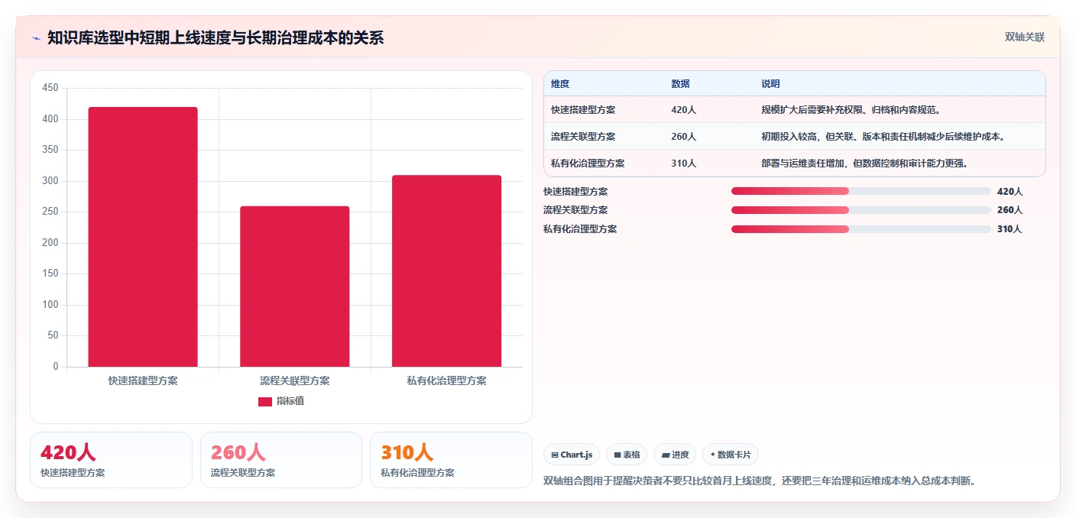The width and height of the screenshot is (1076, 518).
Task: Click the 310人 table data cell
Action: point(683,163)
